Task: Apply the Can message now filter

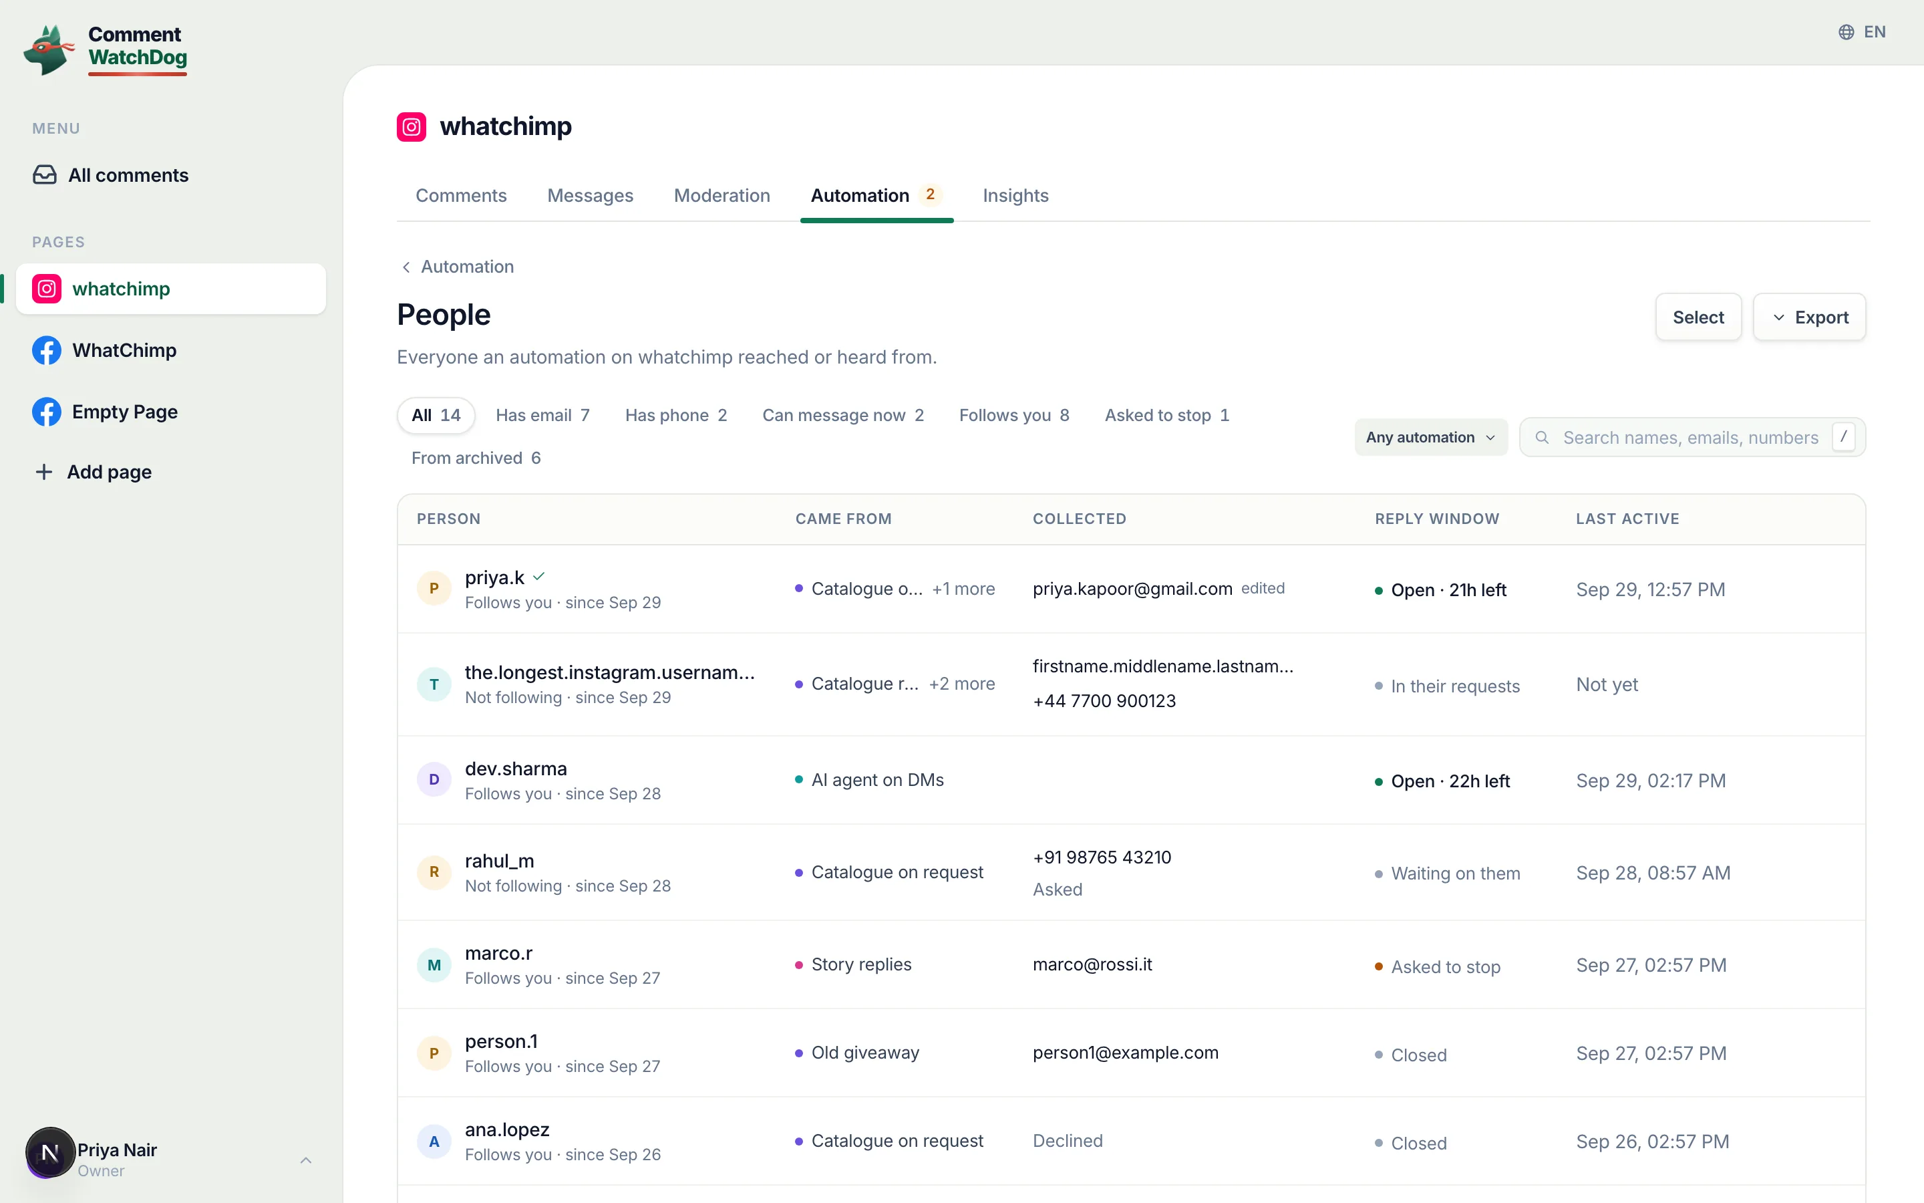Action: pos(842,415)
